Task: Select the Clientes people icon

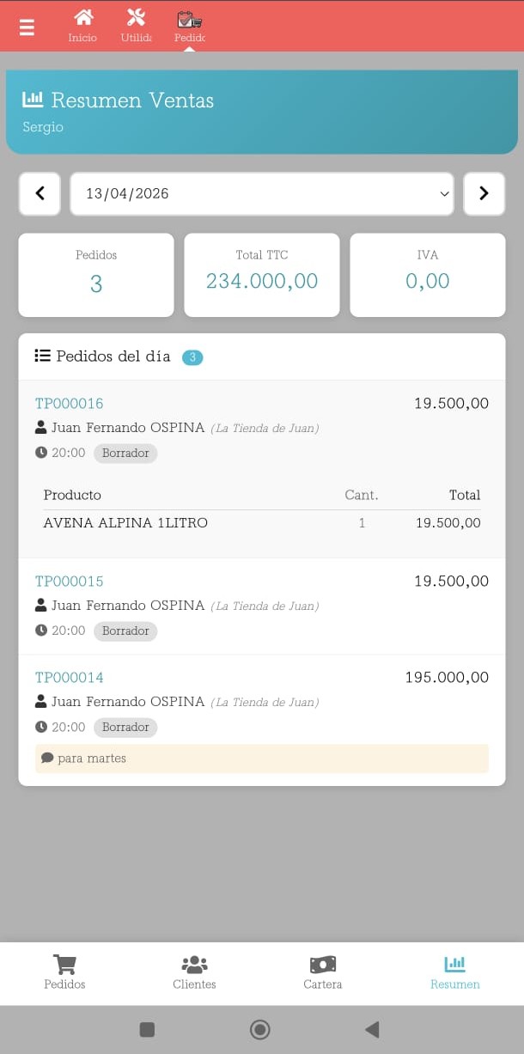Action: (193, 965)
